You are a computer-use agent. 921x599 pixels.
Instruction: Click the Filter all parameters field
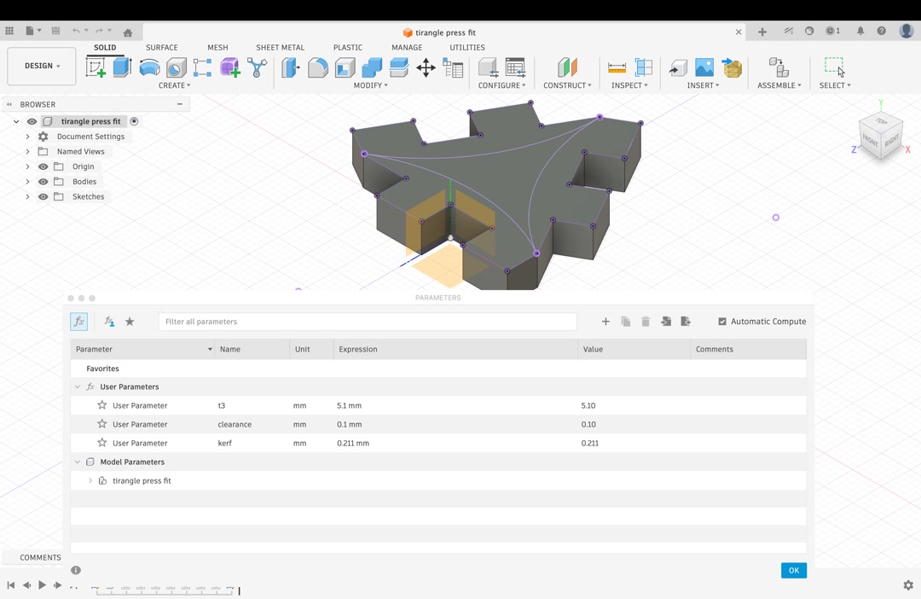(x=368, y=322)
